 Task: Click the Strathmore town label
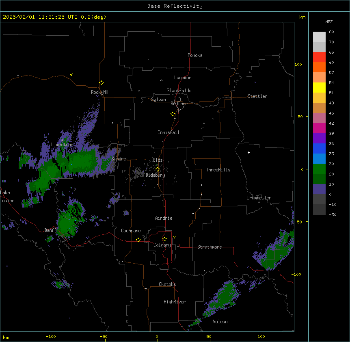[210, 247]
